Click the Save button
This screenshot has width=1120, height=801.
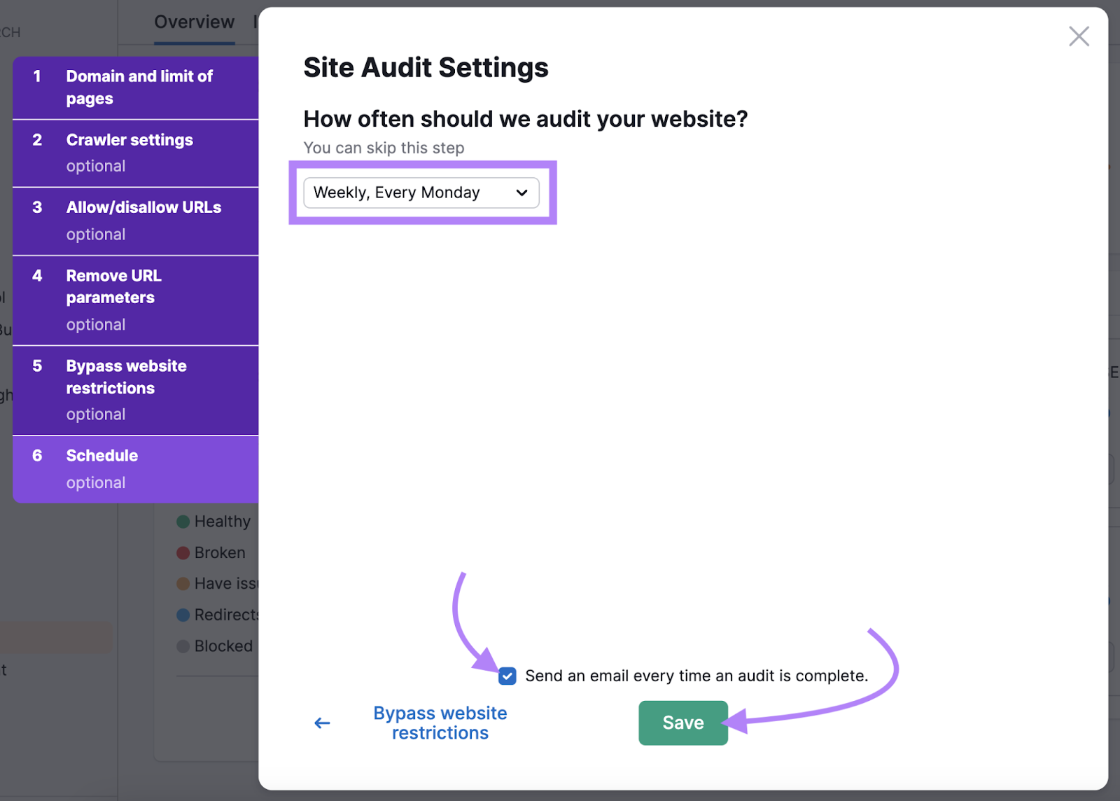682,723
